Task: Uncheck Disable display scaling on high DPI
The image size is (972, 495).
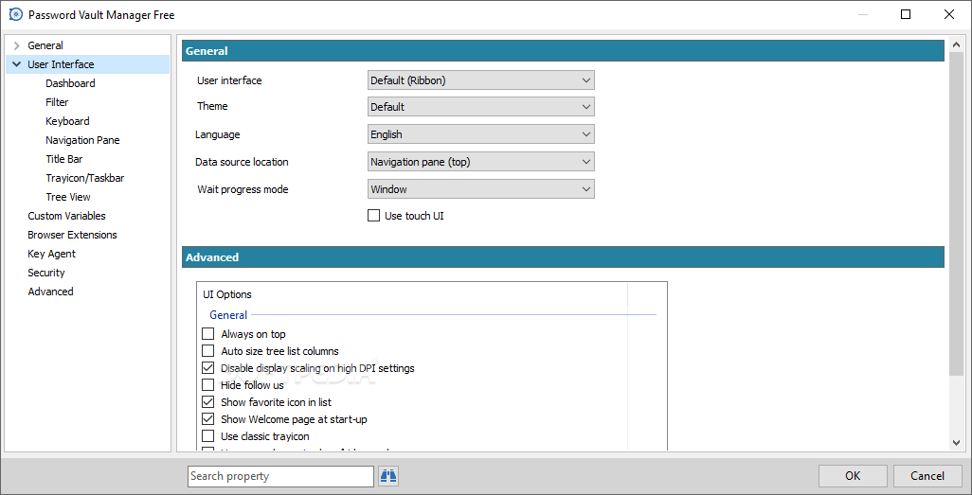Action: 208,368
